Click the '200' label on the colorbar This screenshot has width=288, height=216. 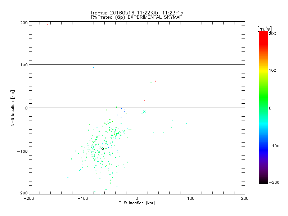pos(273,33)
